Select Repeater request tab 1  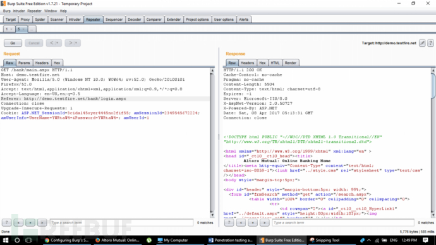point(7,29)
